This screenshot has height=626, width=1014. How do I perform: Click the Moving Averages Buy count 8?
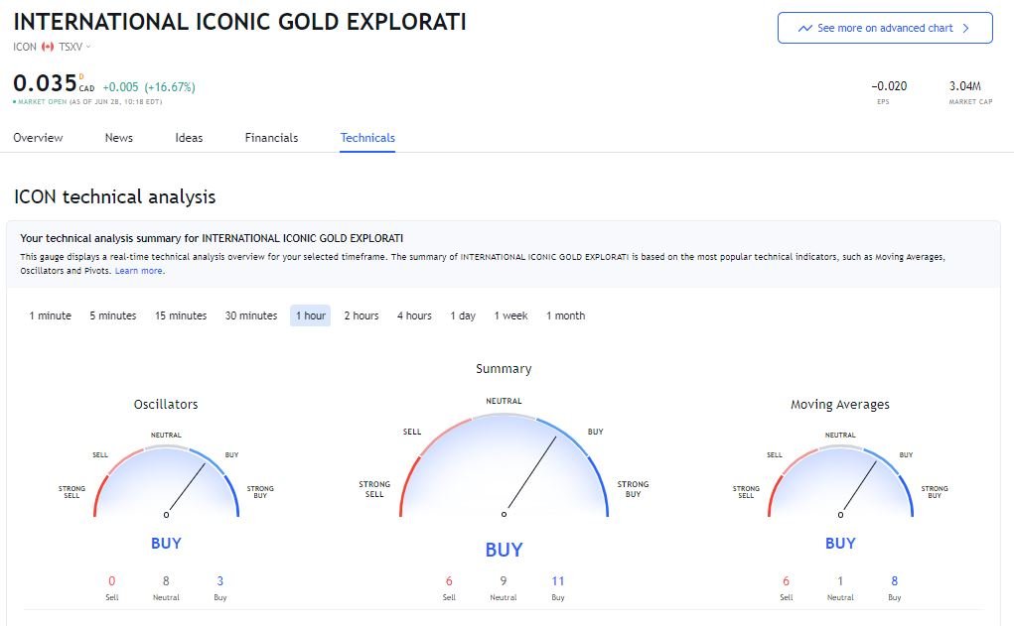click(895, 581)
